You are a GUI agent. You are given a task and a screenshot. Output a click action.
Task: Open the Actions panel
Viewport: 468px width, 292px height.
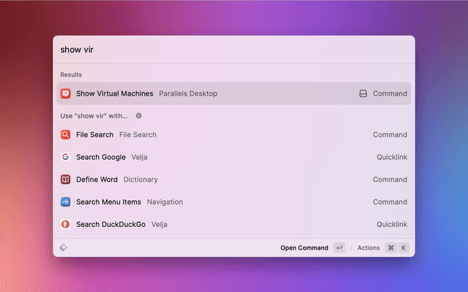(x=369, y=247)
